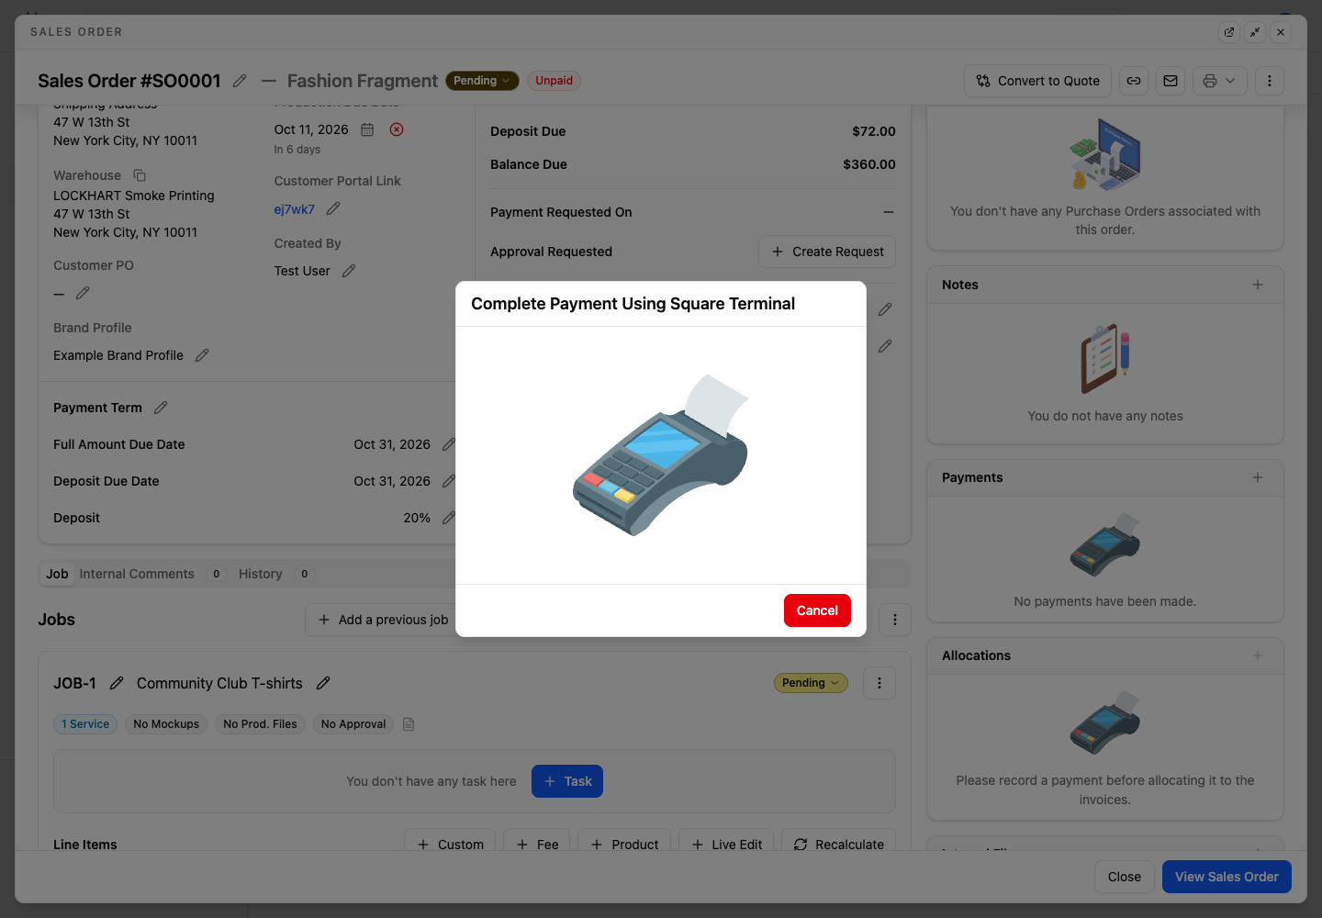The width and height of the screenshot is (1322, 918).
Task: Open the job document icon after No Approval
Action: coord(409,724)
